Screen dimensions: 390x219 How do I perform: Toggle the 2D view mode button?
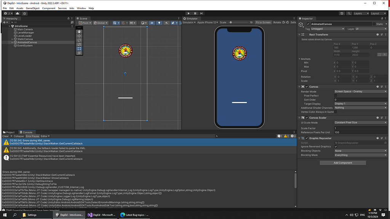pos(152,23)
